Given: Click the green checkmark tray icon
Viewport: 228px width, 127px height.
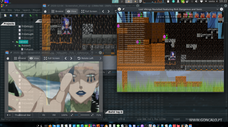Looking at the screenshot, I should (183, 1).
